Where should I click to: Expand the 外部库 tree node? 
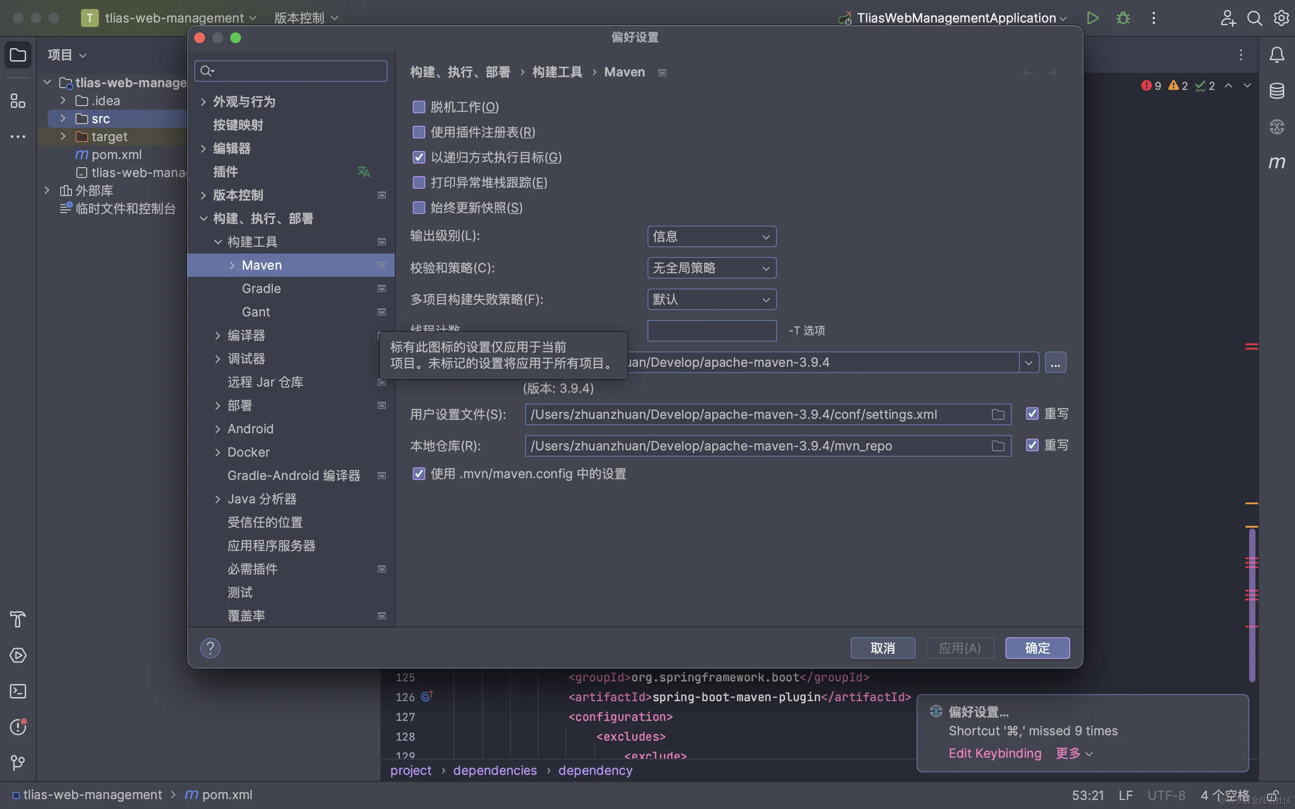pos(47,190)
